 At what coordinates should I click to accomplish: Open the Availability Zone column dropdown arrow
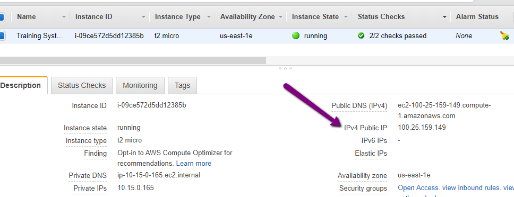coord(280,17)
